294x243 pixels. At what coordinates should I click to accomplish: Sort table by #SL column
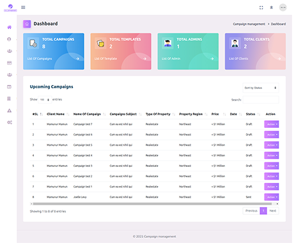[x=38, y=114]
